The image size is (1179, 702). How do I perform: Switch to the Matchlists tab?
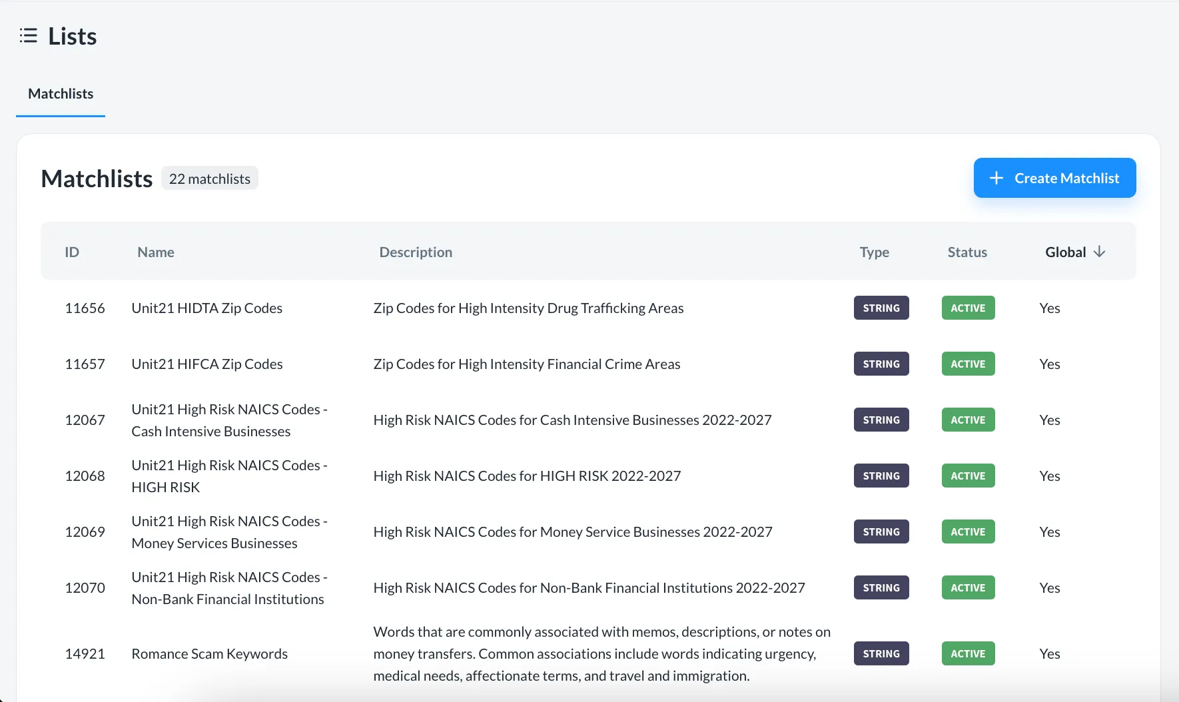click(61, 94)
